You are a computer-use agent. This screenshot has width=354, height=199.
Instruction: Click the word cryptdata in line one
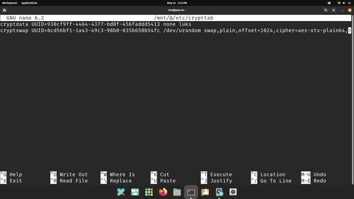coord(14,24)
